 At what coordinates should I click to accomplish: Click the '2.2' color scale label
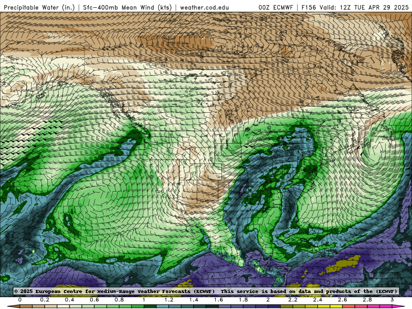pyautogui.click(x=293, y=300)
